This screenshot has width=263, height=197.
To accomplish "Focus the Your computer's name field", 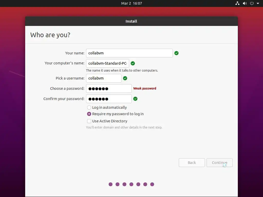I will pyautogui.click(x=108, y=63).
